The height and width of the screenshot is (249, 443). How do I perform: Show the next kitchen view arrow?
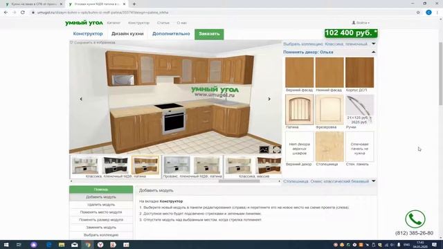click(x=269, y=99)
